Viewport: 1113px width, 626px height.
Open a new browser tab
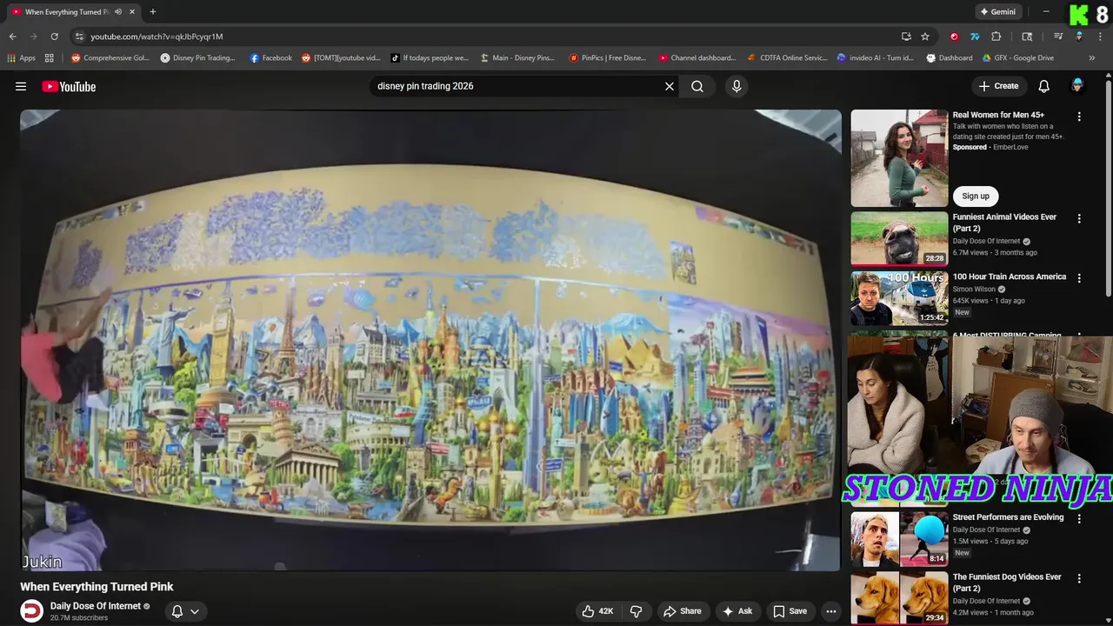click(x=153, y=11)
